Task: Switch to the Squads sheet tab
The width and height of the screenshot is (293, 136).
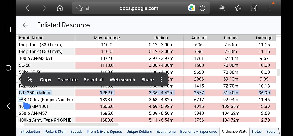Action: coord(76,132)
